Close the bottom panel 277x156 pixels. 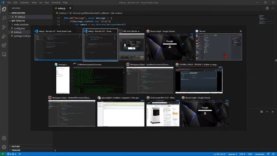point(273,112)
